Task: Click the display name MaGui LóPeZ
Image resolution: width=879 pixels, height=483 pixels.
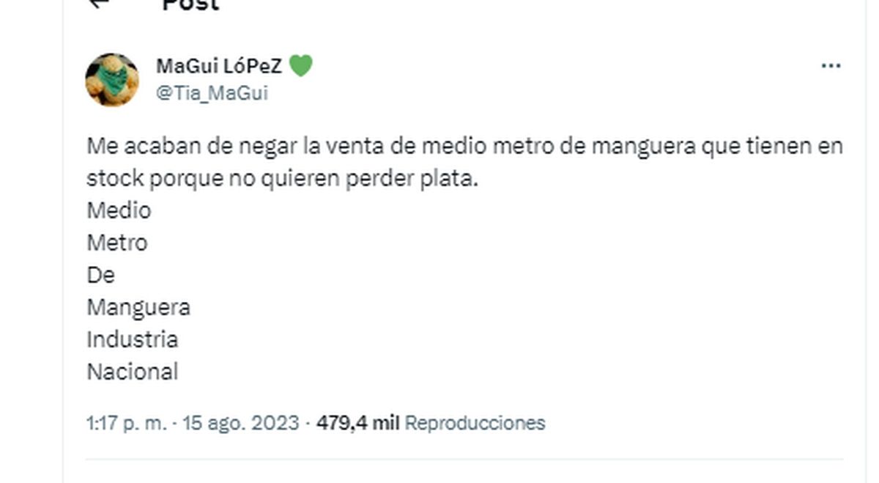Action: click(219, 67)
